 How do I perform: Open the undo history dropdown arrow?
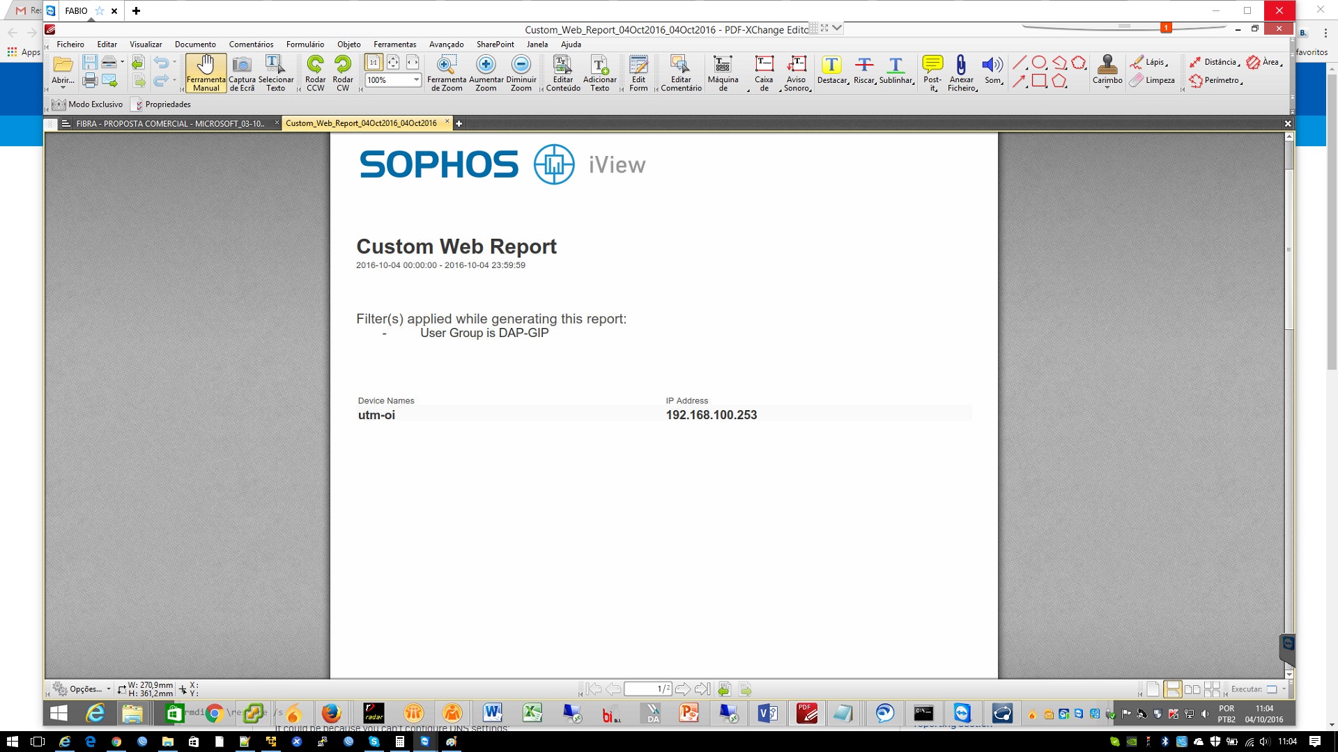(174, 62)
